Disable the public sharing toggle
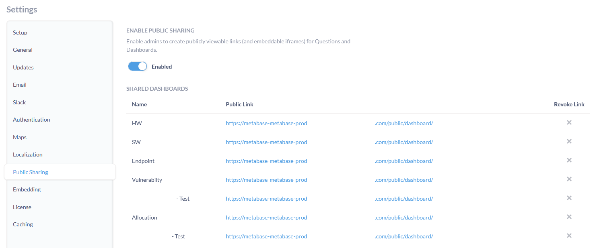This screenshot has height=248, width=605. pos(137,66)
